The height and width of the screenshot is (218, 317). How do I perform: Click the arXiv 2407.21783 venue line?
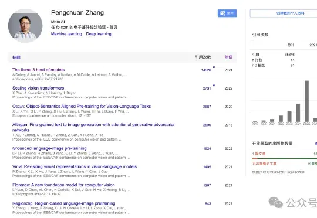click(38, 79)
